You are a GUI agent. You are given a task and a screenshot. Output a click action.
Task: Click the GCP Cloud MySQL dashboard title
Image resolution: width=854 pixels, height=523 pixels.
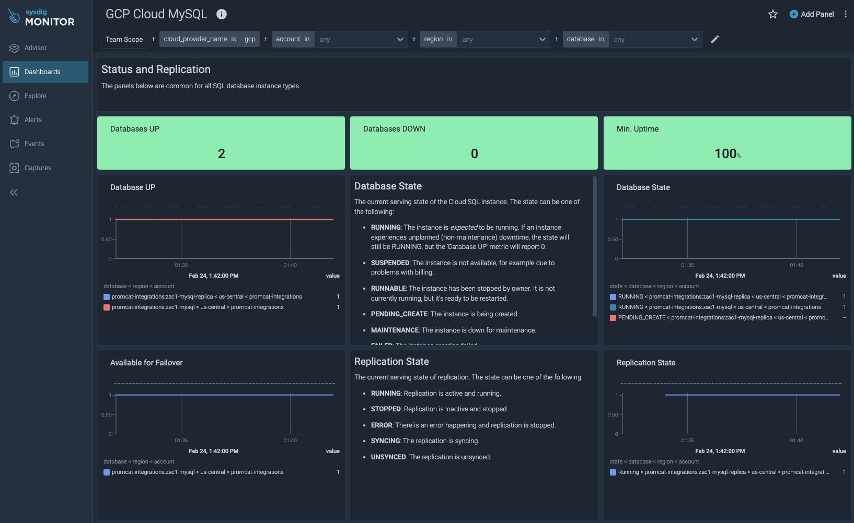pos(156,14)
